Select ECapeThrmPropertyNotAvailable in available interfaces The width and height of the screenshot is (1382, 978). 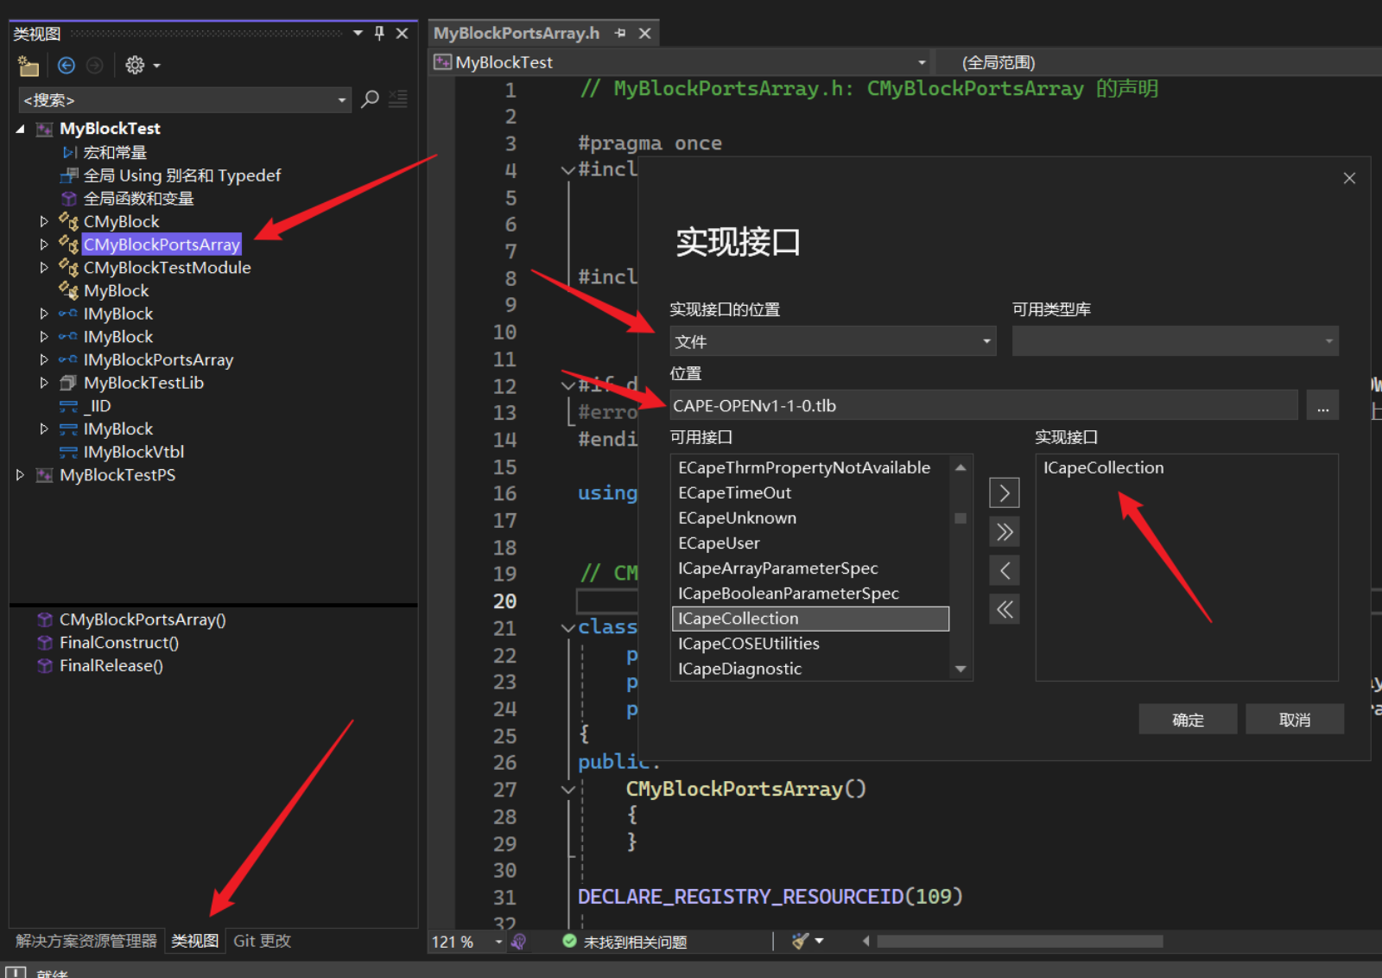[x=804, y=468]
